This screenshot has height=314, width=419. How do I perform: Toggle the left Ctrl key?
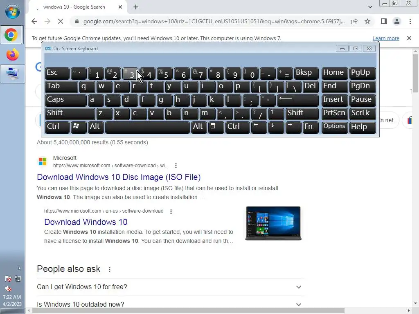point(57,128)
